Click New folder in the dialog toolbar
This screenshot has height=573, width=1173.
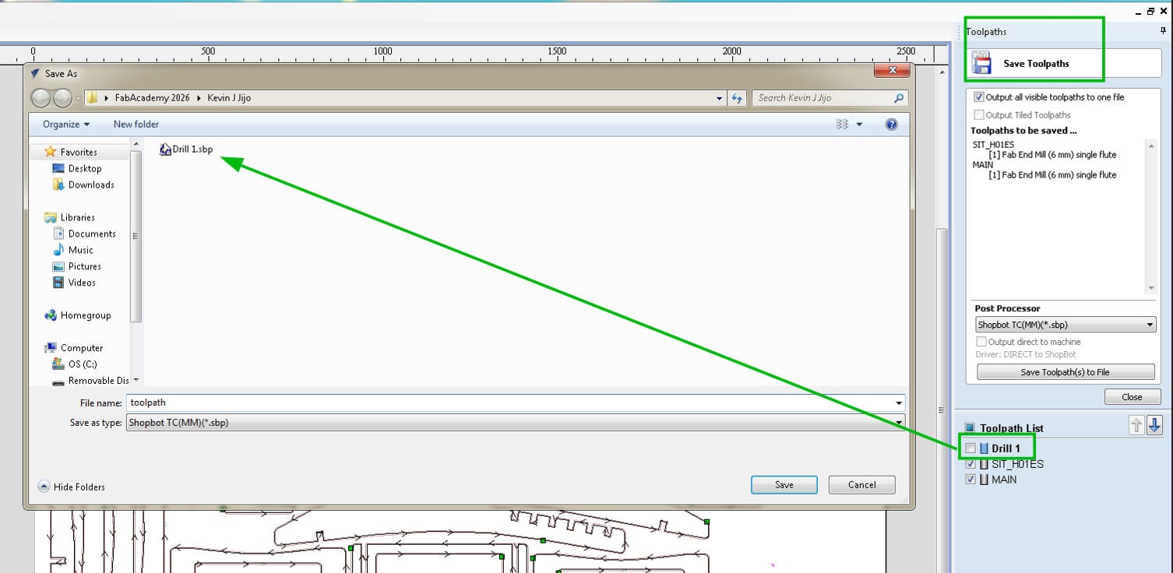136,125
